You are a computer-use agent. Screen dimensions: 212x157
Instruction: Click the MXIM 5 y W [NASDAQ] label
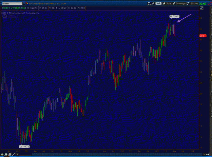pos(14,8)
